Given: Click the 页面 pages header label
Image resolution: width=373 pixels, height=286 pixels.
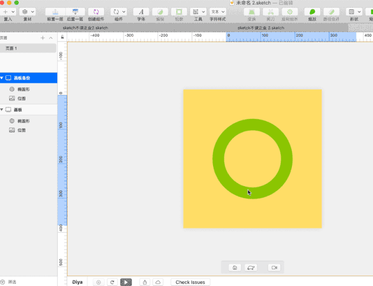Looking at the screenshot, I should pos(4,38).
